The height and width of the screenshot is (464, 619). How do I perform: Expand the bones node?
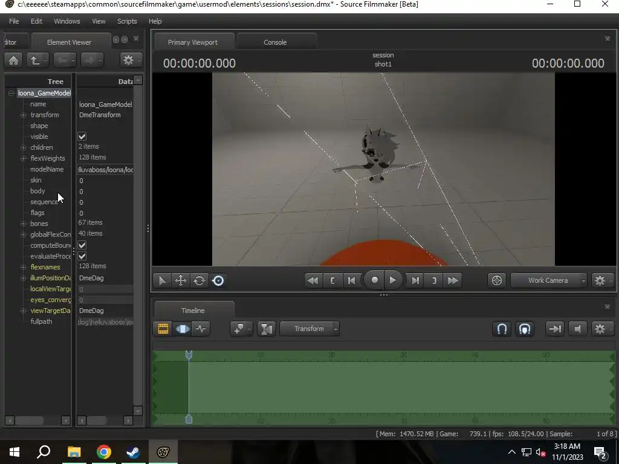[x=24, y=224]
